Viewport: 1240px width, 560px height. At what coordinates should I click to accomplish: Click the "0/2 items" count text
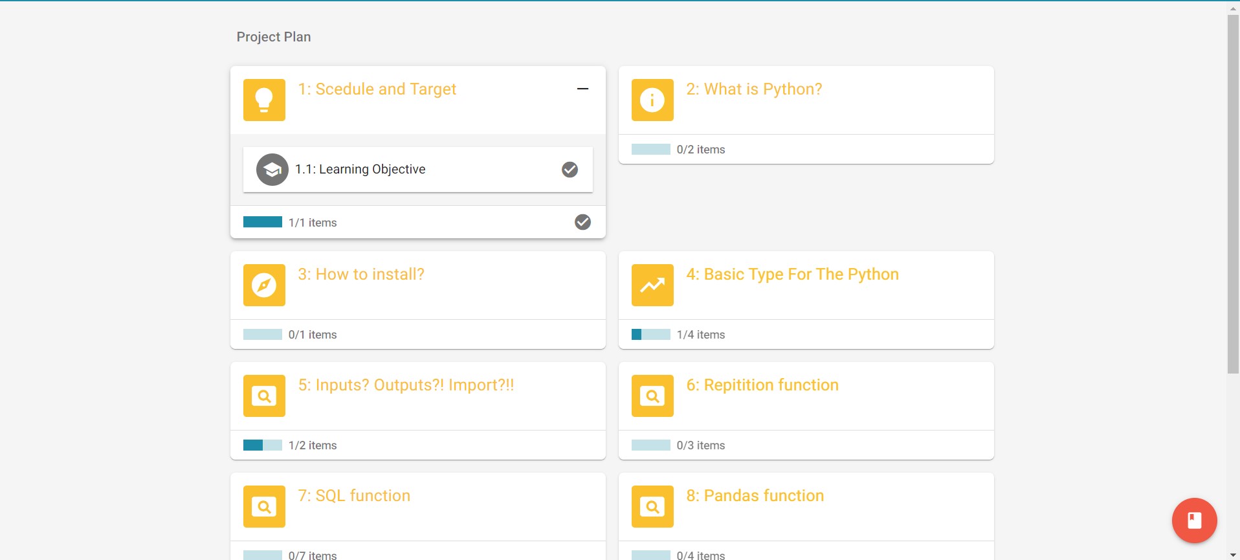(x=701, y=150)
